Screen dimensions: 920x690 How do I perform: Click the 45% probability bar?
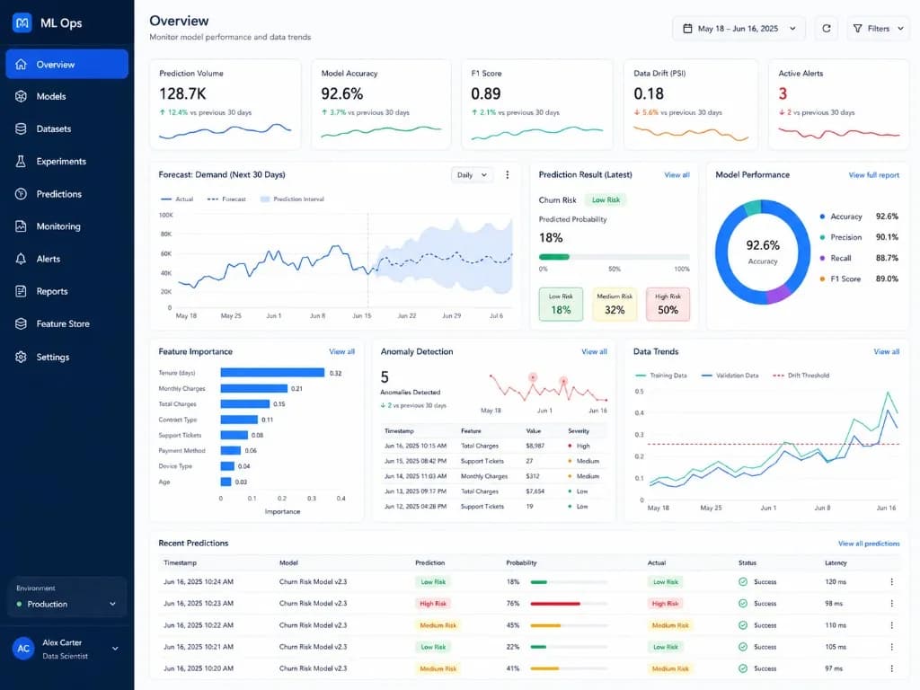[569, 625]
